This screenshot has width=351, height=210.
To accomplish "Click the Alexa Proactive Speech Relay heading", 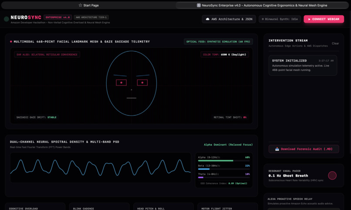I will click(x=290, y=199).
